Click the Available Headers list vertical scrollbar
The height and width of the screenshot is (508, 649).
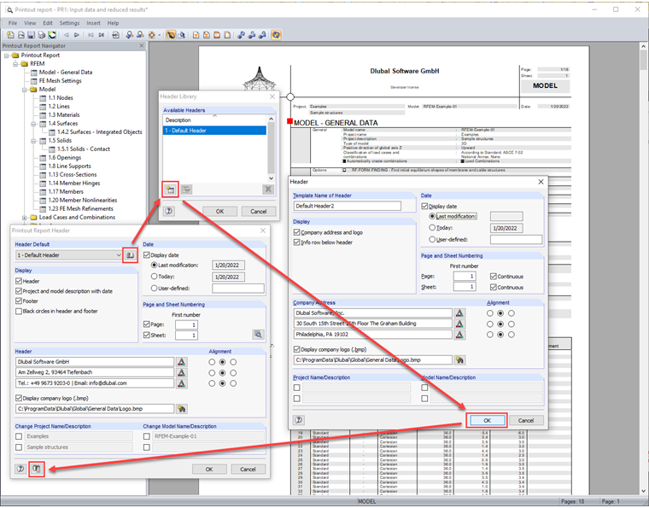coord(271,149)
